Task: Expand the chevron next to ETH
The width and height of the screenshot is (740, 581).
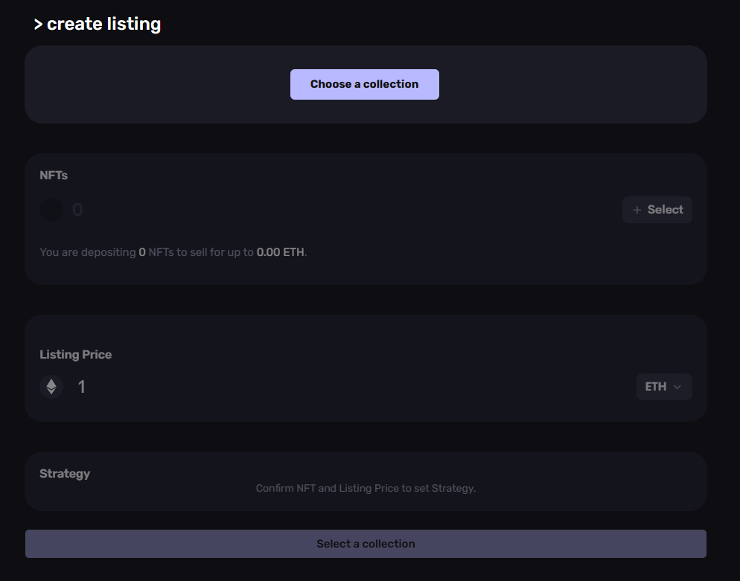Action: (x=677, y=387)
